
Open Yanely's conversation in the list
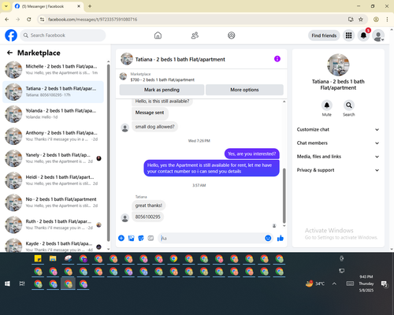(x=53, y=158)
